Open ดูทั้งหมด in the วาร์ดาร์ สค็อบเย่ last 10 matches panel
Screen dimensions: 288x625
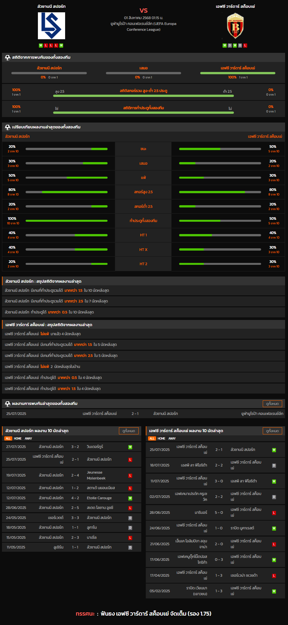click(272, 431)
